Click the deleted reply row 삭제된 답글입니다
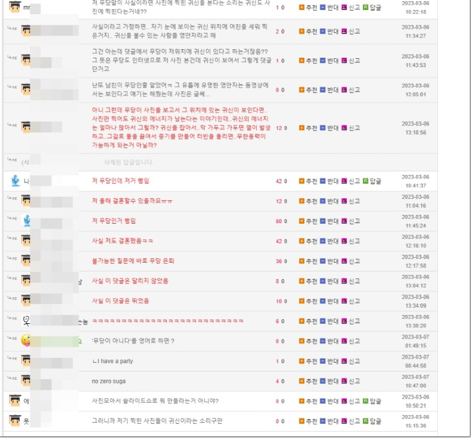 point(220,162)
